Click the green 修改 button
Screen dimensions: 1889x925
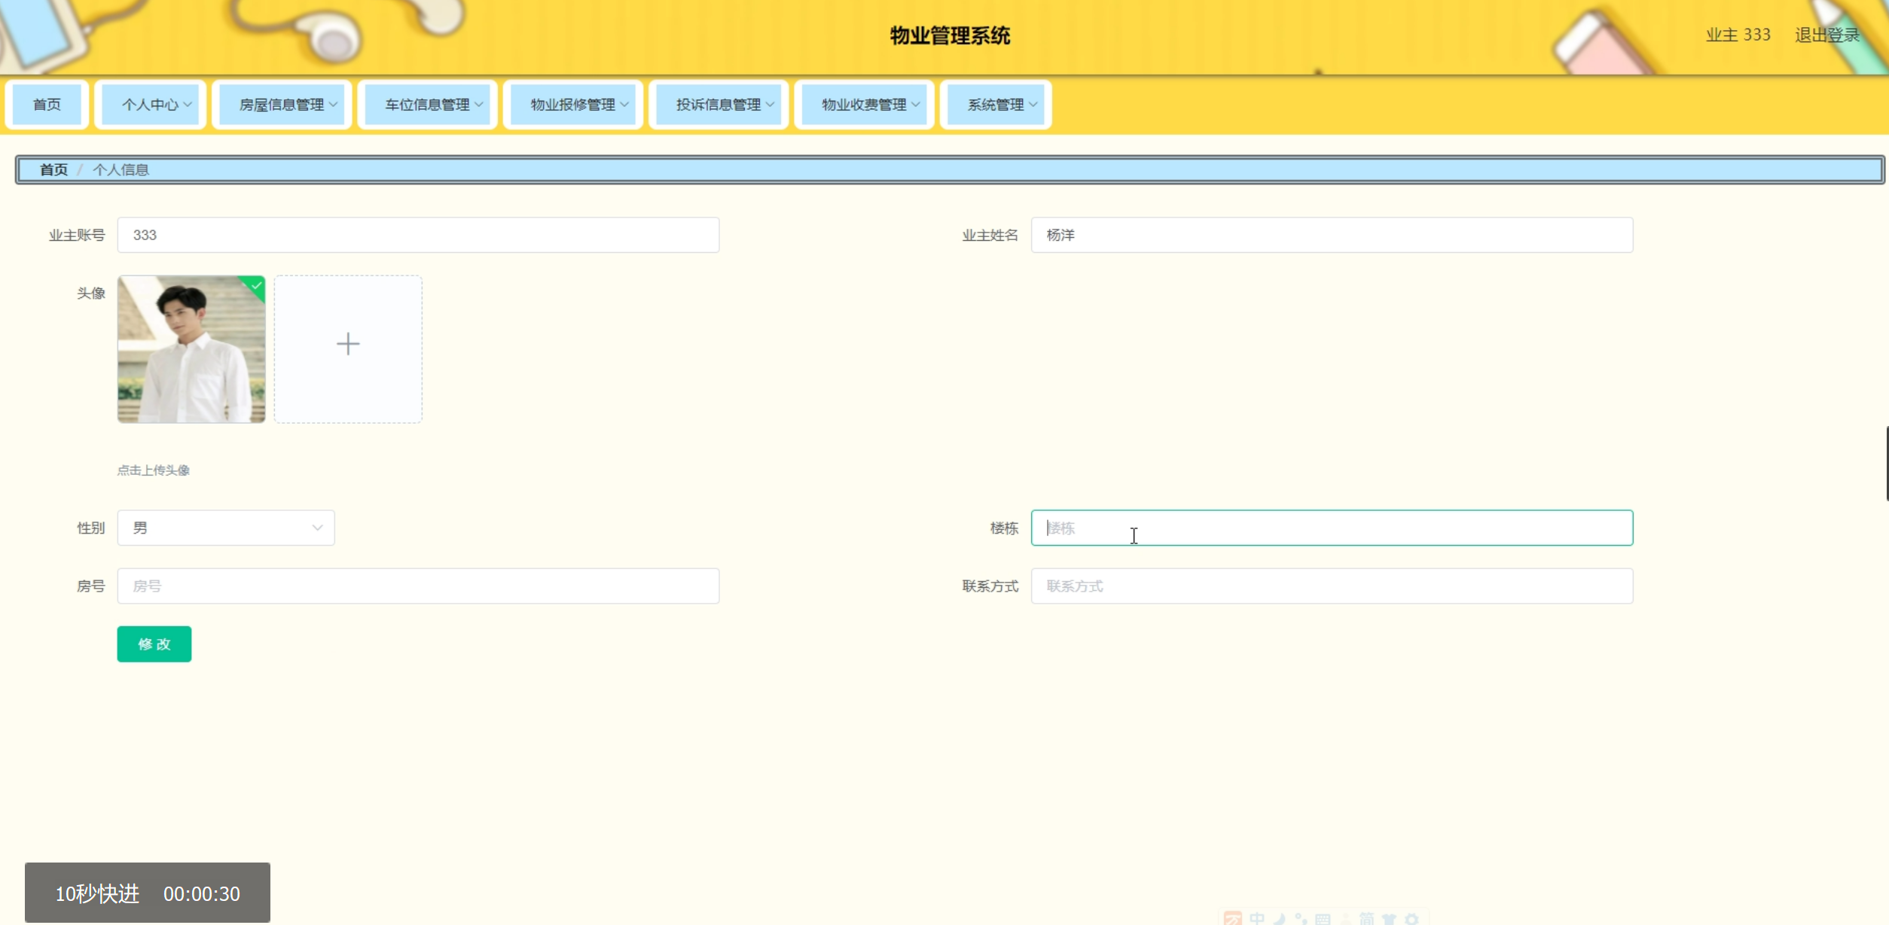(154, 644)
